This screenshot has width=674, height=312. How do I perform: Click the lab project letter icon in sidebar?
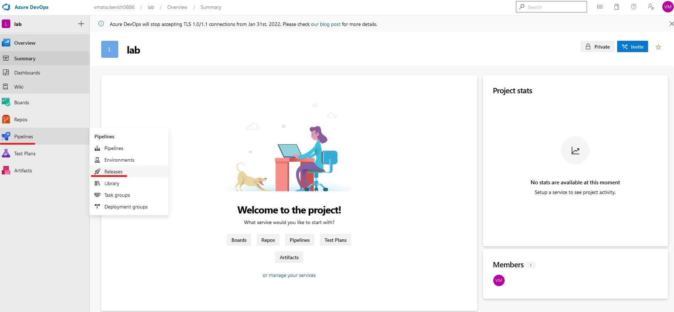click(x=6, y=24)
